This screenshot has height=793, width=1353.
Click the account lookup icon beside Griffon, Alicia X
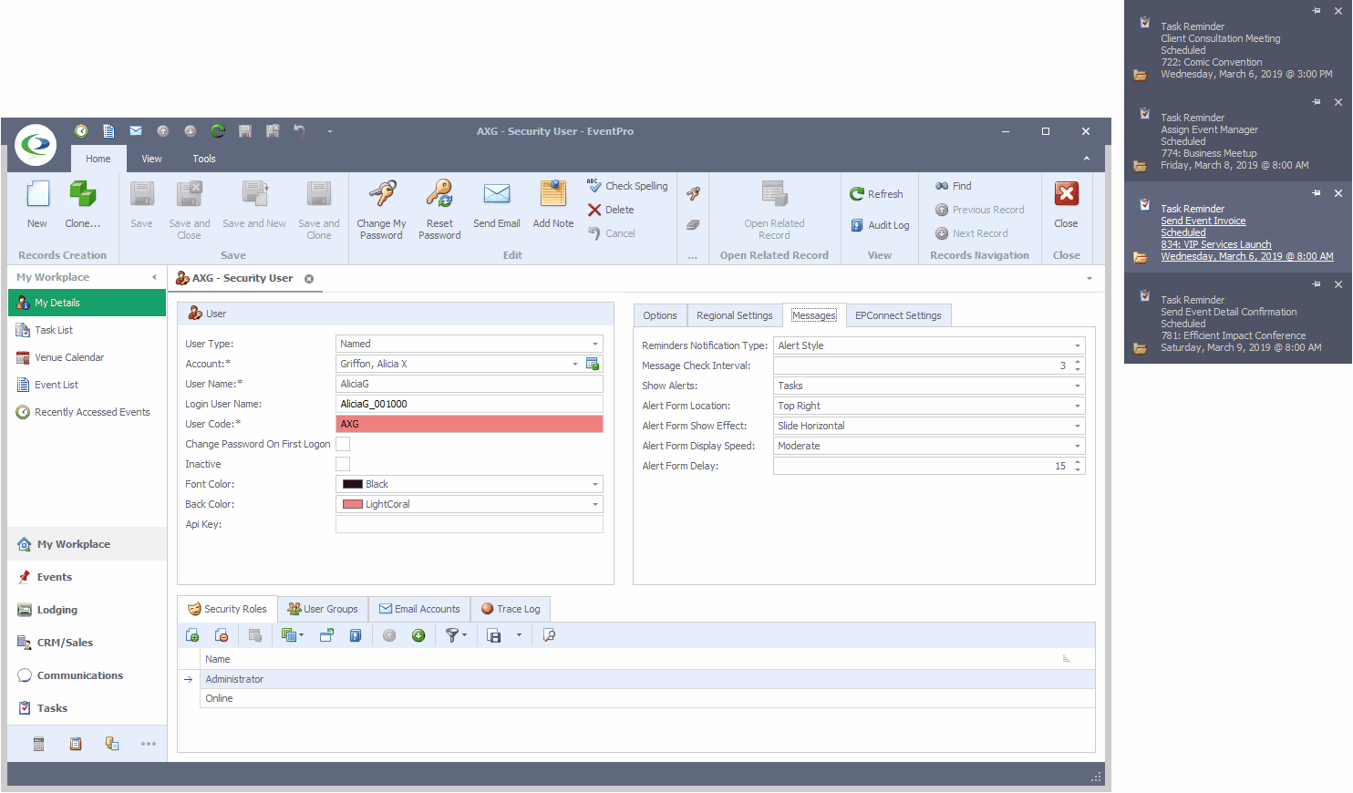click(593, 364)
